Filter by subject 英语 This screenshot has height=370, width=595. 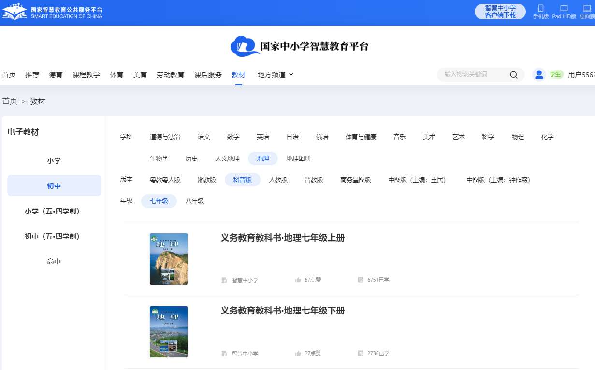click(x=263, y=137)
